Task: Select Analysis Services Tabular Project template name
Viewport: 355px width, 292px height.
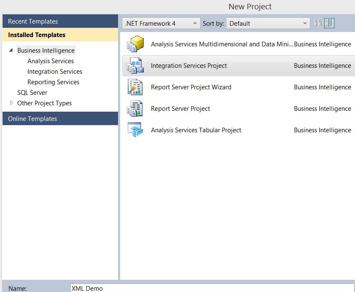Action: pyautogui.click(x=196, y=130)
